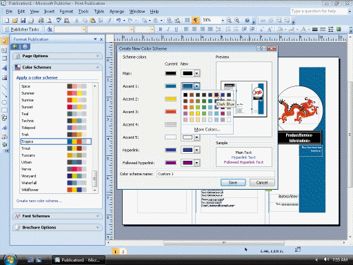The width and height of the screenshot is (353, 265).
Task: Open the Font name dropdown
Action: tap(131, 29)
